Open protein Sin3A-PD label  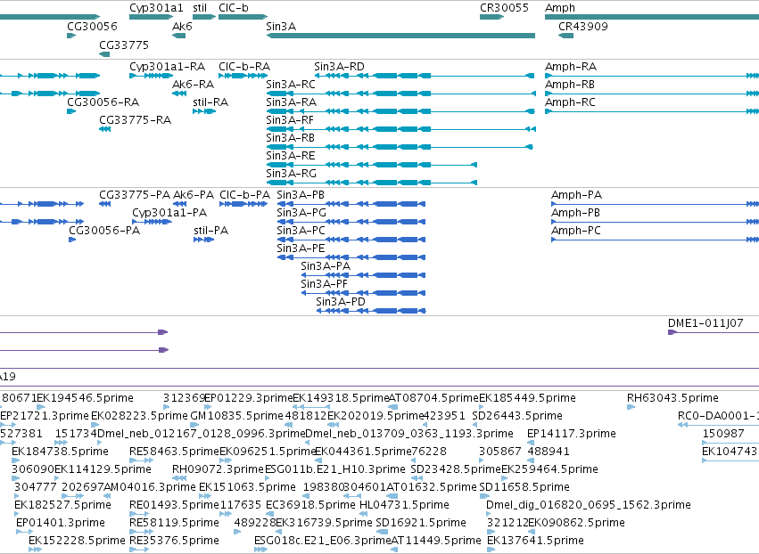341,302
